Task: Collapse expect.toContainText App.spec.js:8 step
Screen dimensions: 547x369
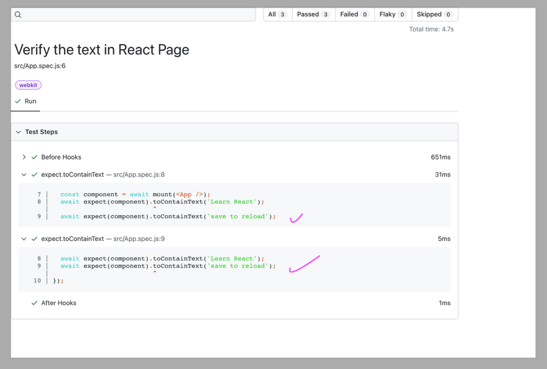Action: pyautogui.click(x=24, y=175)
